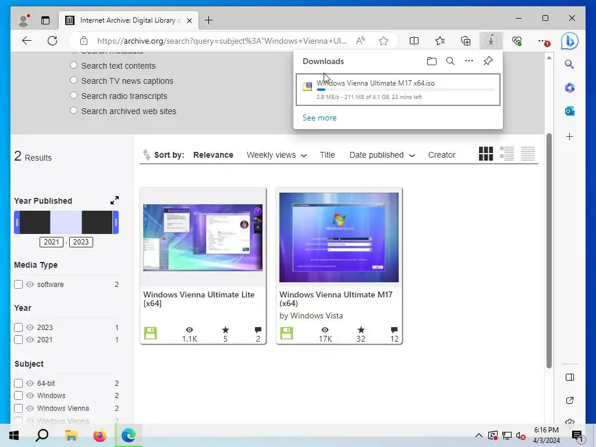The height and width of the screenshot is (447, 596).
Task: Open File Explorer from taskbar
Action: (71, 435)
